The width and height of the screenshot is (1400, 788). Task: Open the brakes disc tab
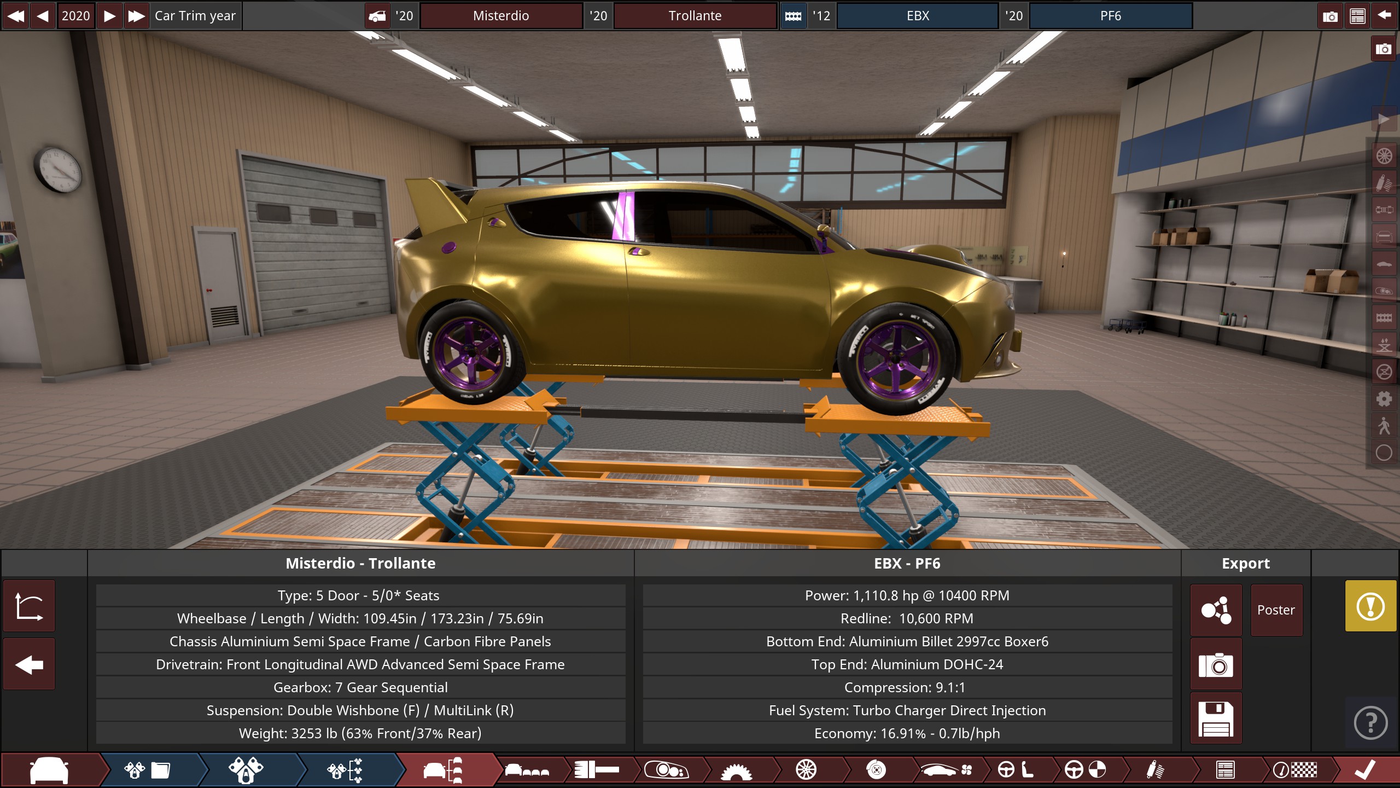tap(876, 770)
